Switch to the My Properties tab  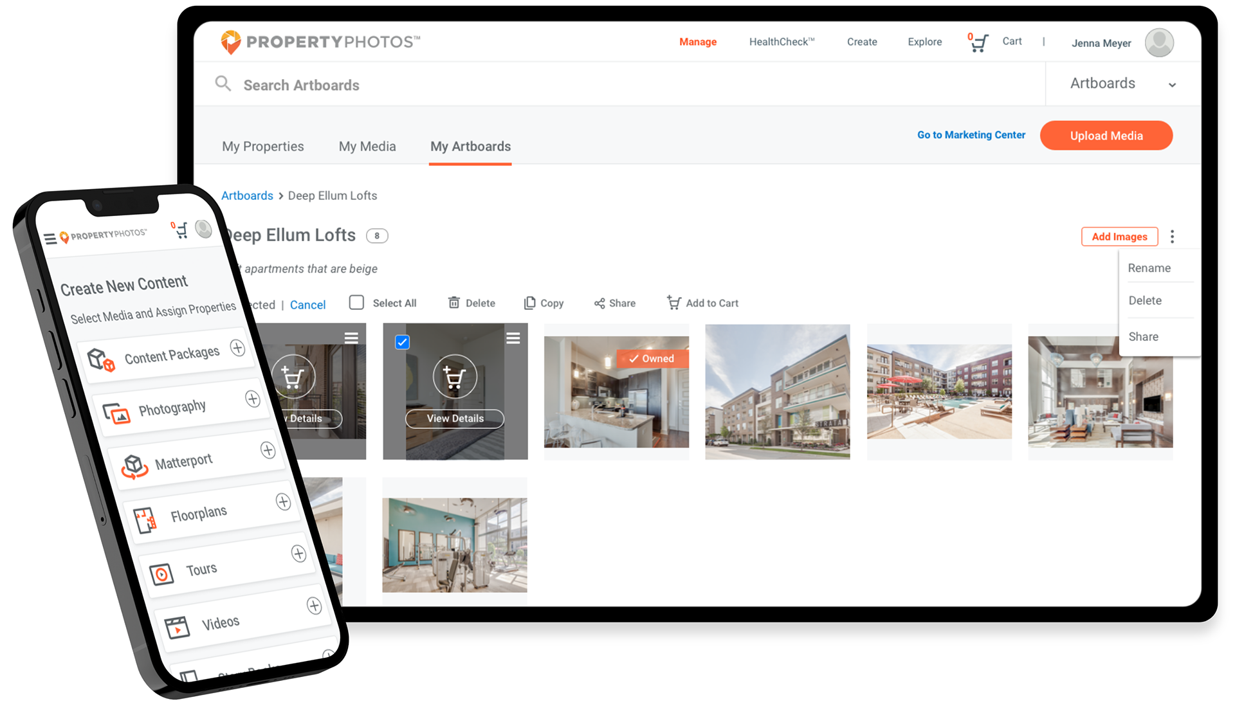pyautogui.click(x=263, y=147)
